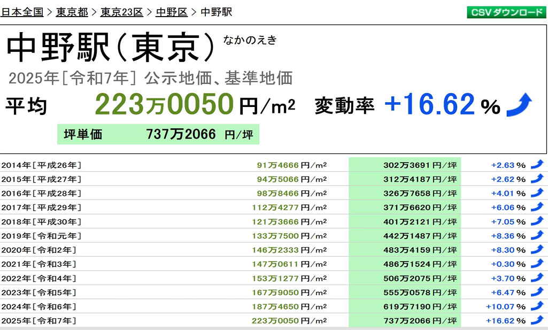
Task: Select the 中野駅(東京) page heading
Action: [x=110, y=47]
